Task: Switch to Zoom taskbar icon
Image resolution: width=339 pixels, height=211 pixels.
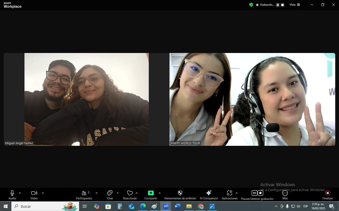Action: (166, 206)
